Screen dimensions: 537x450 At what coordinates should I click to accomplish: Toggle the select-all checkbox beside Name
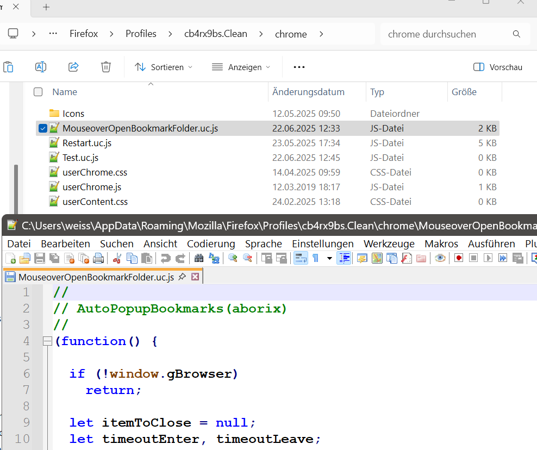click(x=38, y=92)
